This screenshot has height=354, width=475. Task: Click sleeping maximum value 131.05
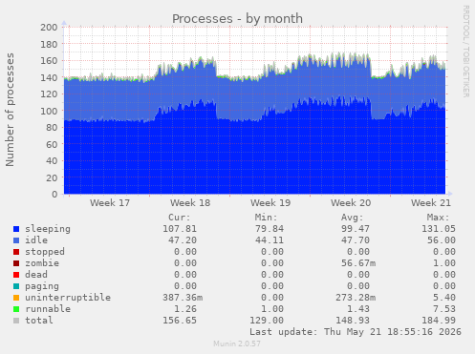(x=439, y=229)
